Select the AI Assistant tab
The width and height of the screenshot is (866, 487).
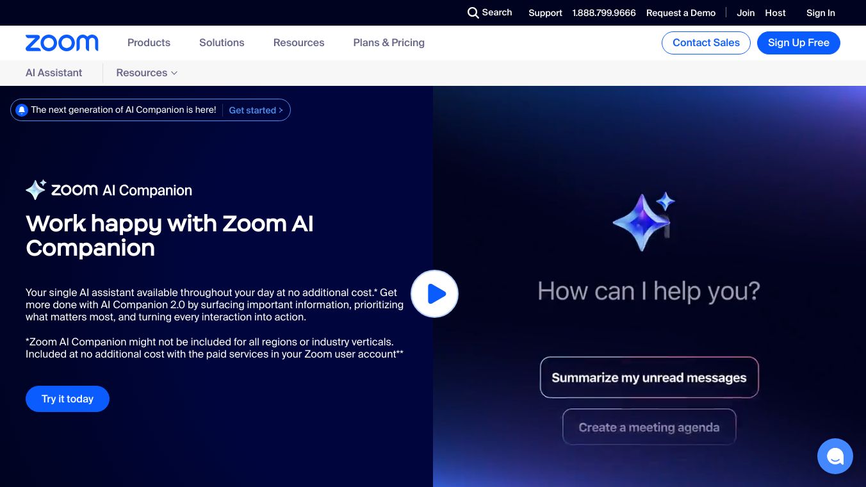coord(54,73)
